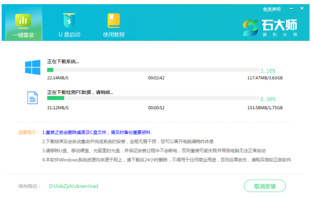Click the 8.56% progress percentage
The width and height of the screenshot is (311, 197).
(268, 99)
